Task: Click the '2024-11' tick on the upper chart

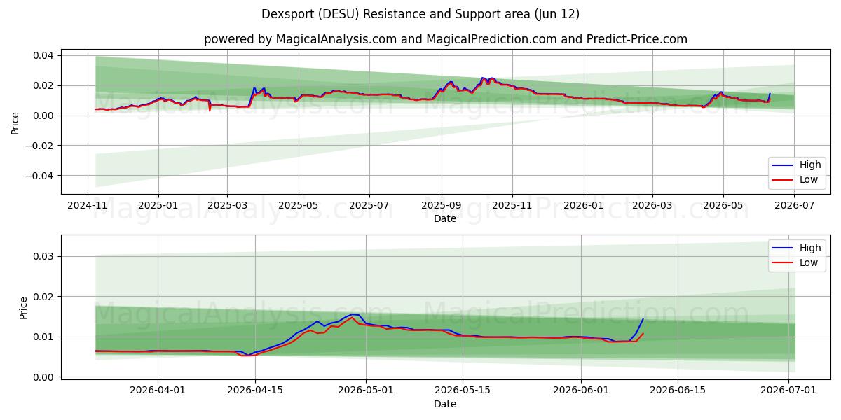Action: pyautogui.click(x=88, y=205)
